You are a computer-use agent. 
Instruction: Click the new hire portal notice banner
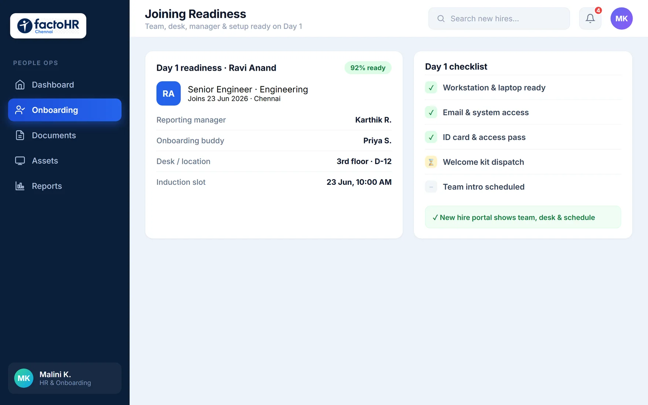(523, 217)
